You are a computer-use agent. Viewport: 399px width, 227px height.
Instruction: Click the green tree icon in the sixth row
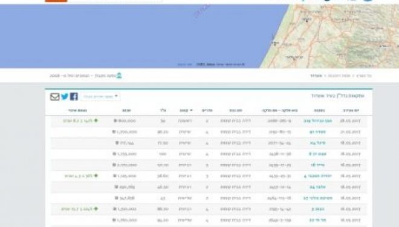(96, 176)
